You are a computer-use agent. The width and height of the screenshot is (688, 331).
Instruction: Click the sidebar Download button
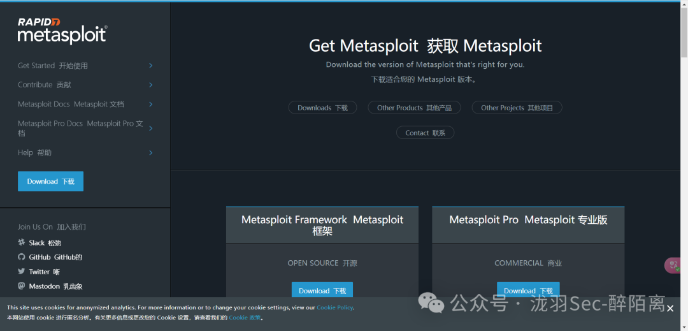coord(50,181)
